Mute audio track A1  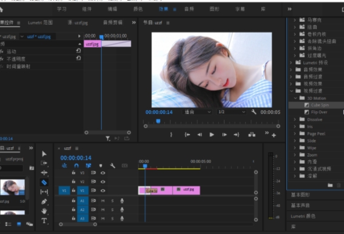[x=103, y=201]
